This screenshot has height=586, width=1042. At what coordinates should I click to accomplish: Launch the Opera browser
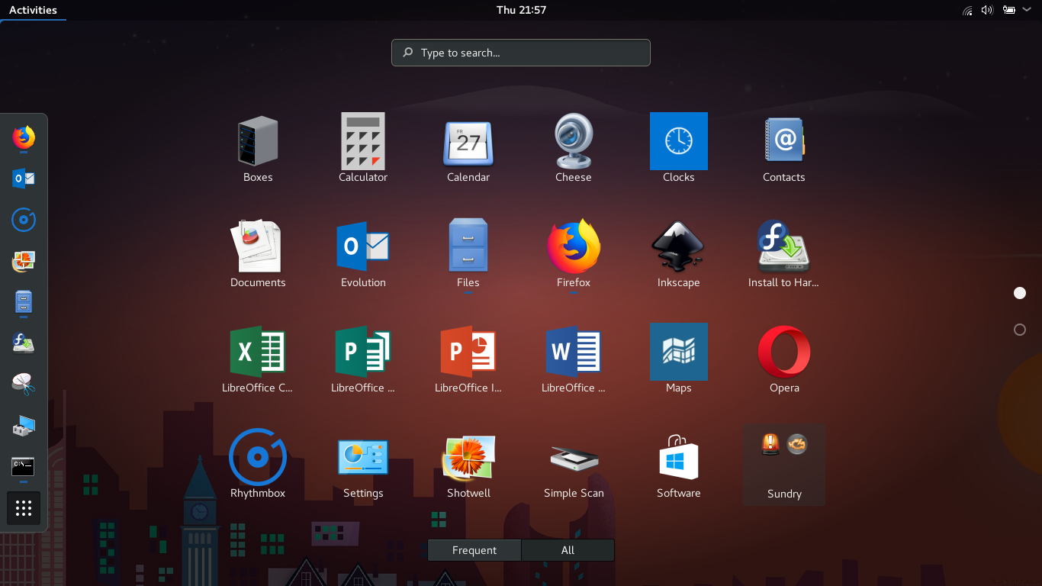point(784,353)
